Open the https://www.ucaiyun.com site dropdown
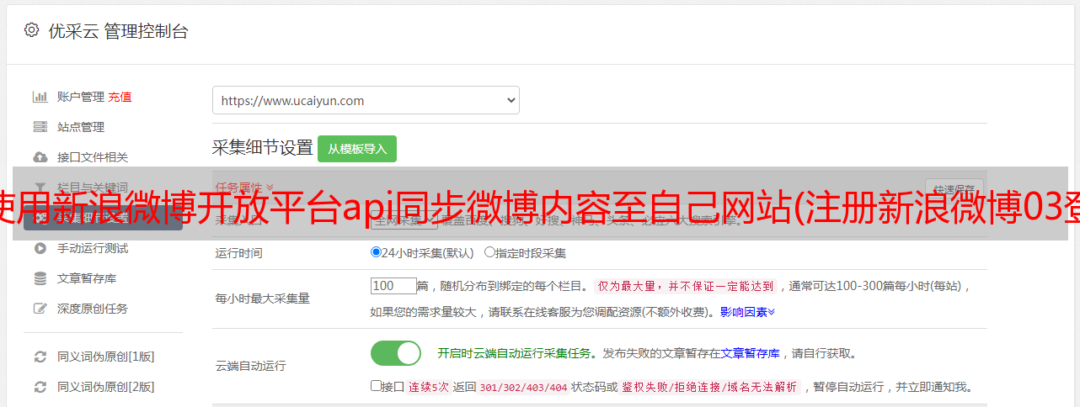Screen dimensions: 1080x407 pos(366,100)
